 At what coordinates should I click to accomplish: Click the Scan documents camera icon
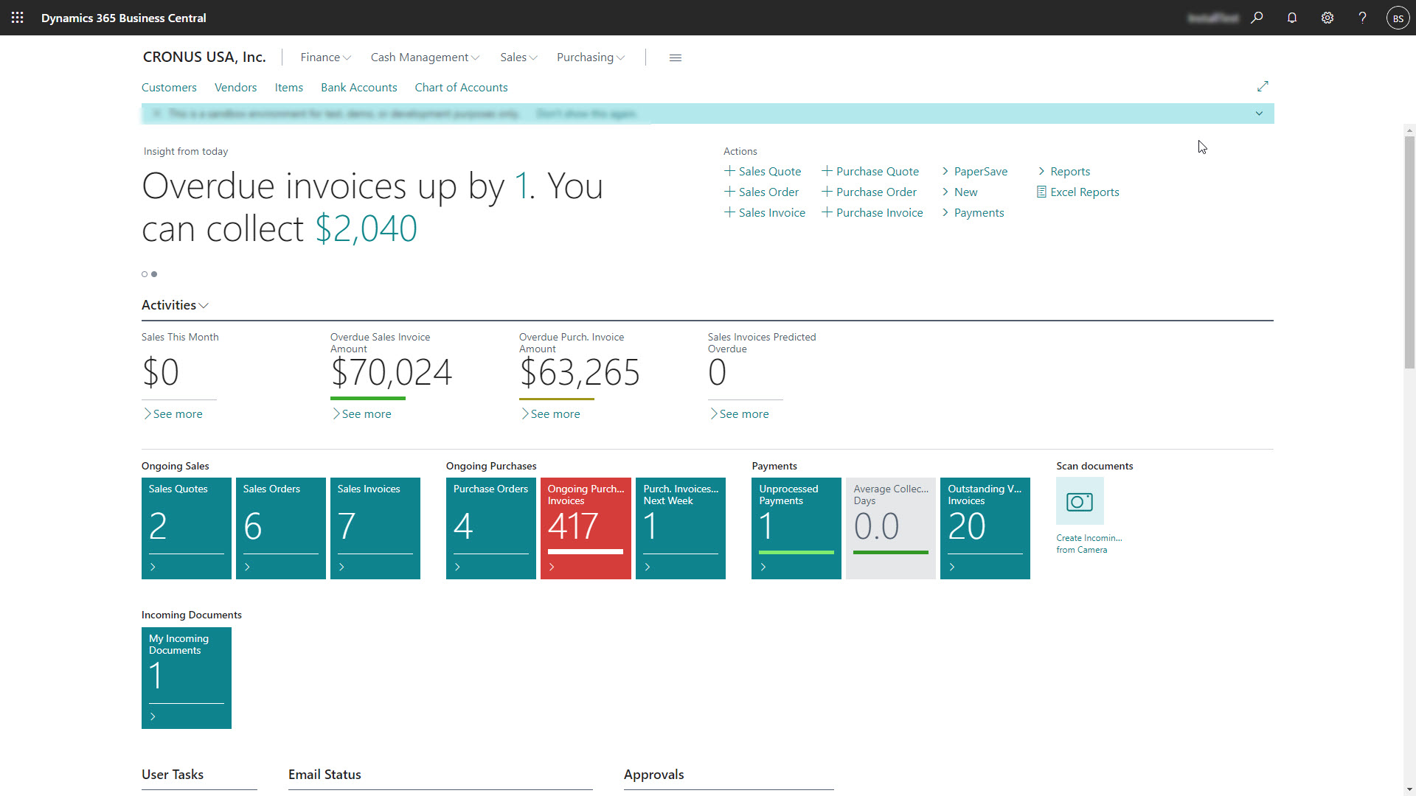coord(1080,502)
